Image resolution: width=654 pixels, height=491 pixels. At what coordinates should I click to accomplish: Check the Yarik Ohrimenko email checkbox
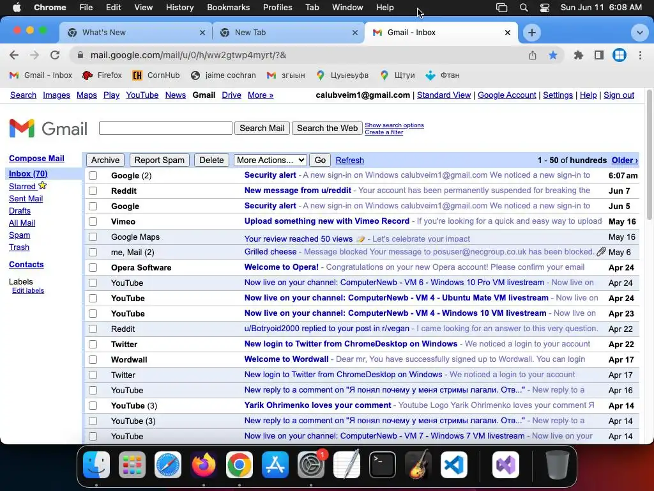point(93,405)
